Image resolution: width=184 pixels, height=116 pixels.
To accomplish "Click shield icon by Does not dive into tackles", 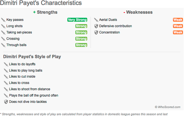I will click(6, 102).
